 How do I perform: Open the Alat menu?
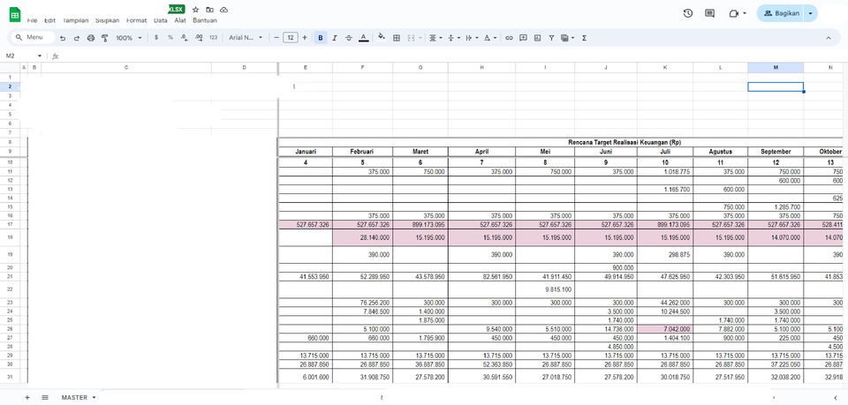[x=180, y=20]
